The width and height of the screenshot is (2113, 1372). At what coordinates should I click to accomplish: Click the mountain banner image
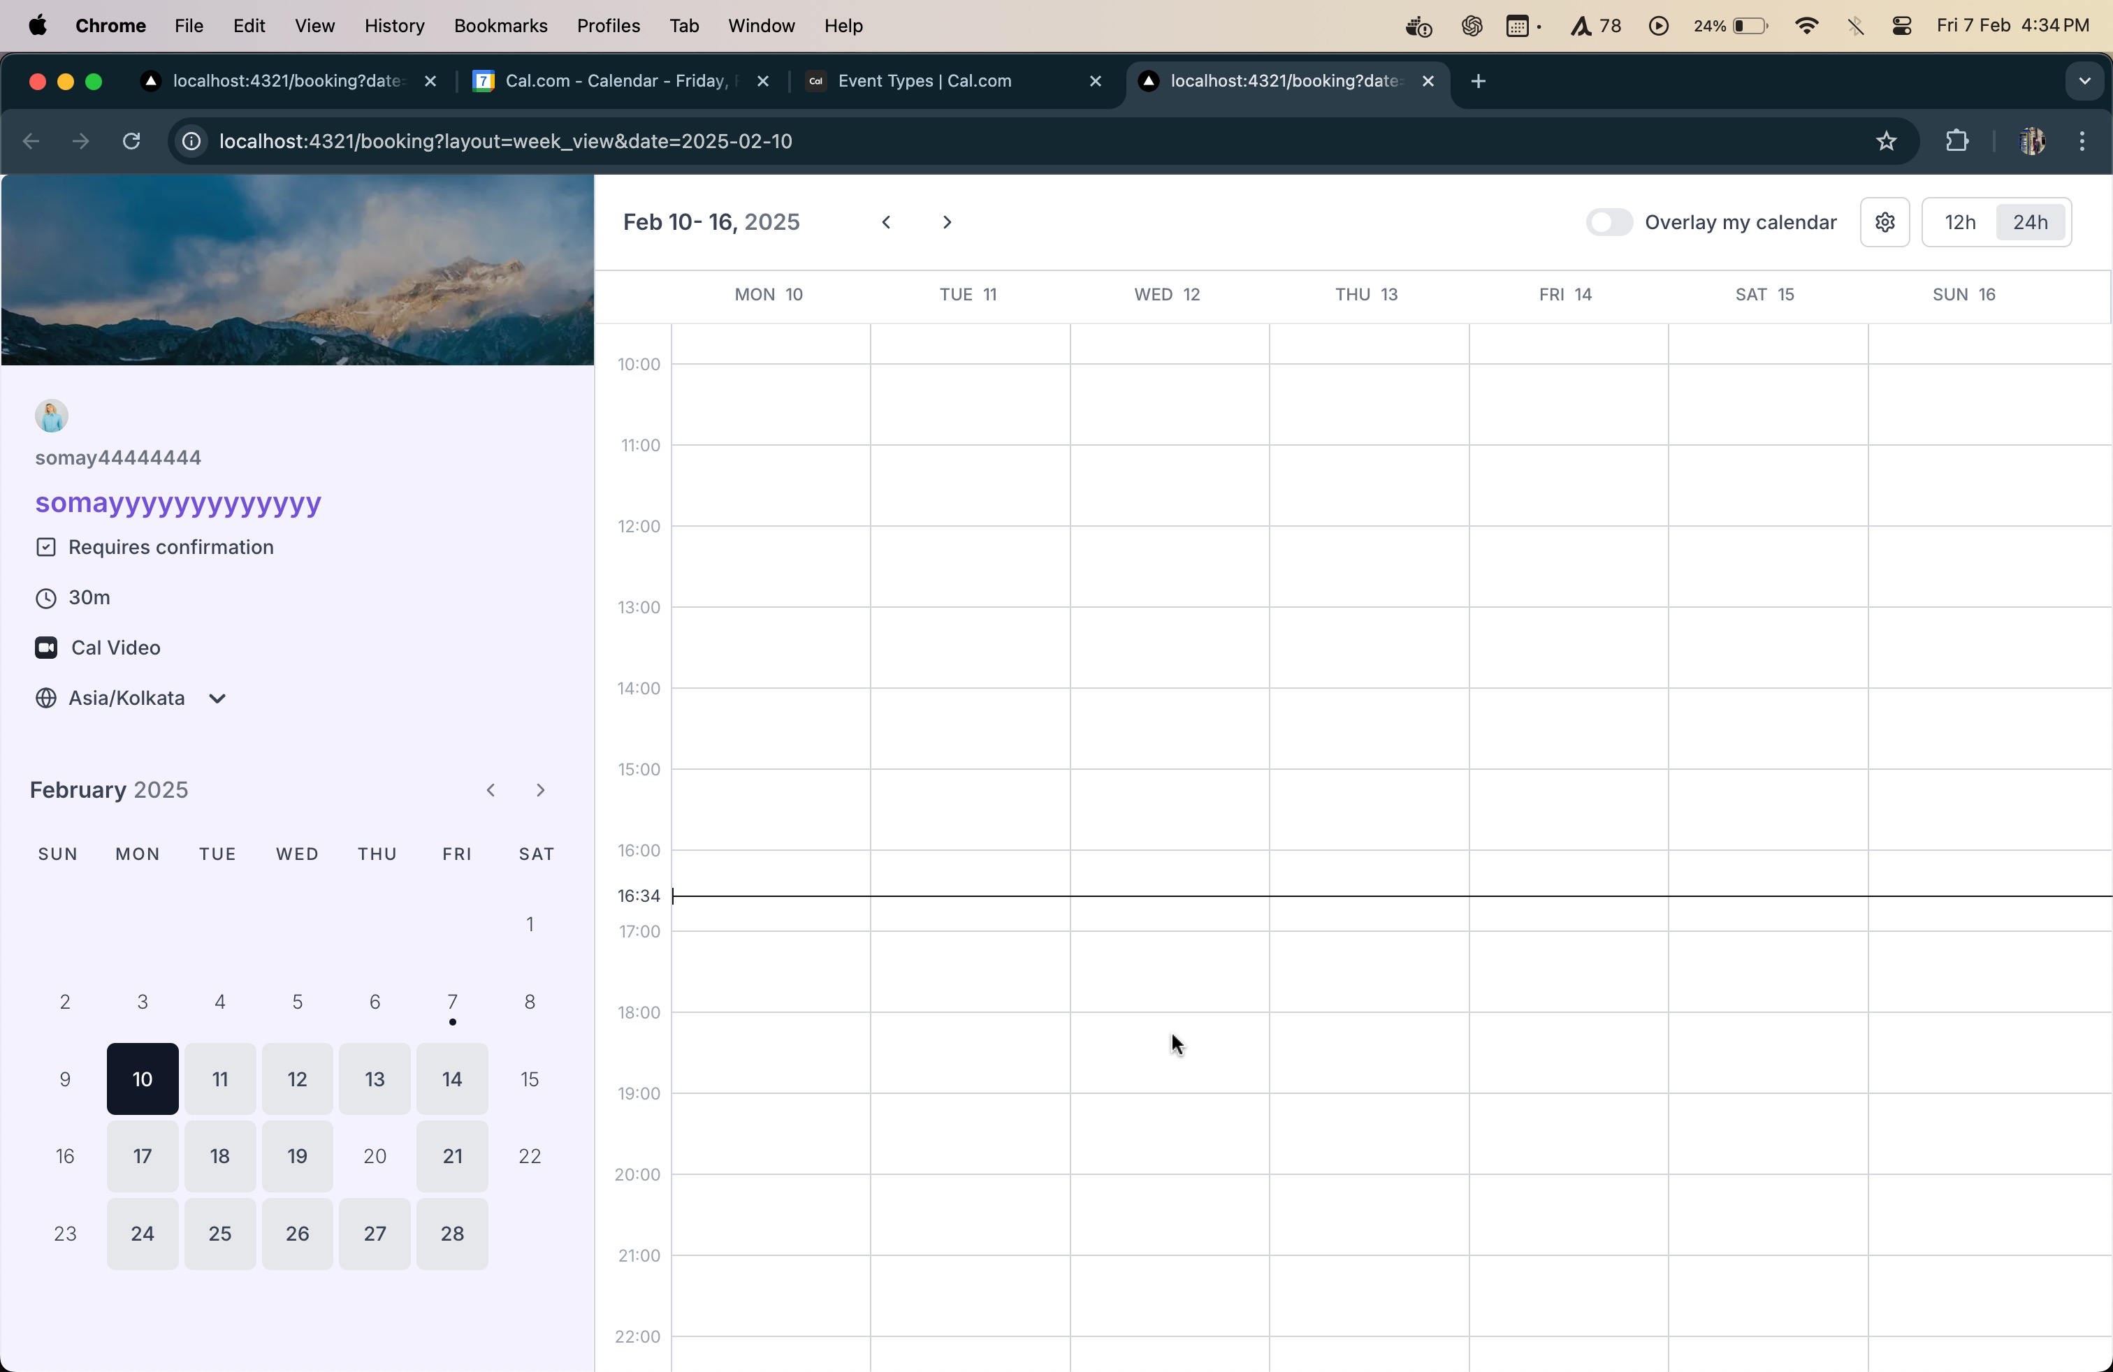298,270
